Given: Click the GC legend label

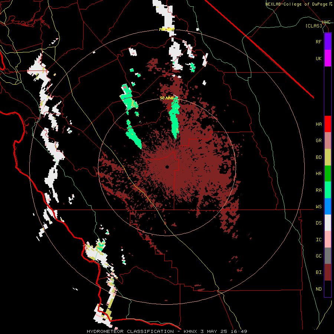Looking at the screenshot, I should tap(318, 256).
